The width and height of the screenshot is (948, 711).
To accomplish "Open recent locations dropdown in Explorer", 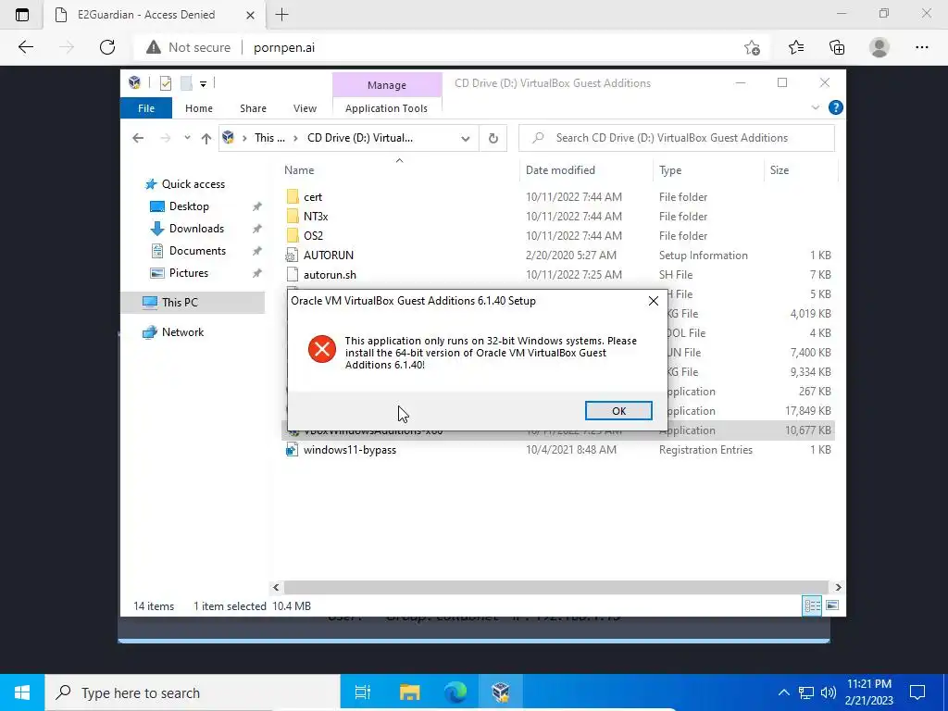I will pos(187,139).
